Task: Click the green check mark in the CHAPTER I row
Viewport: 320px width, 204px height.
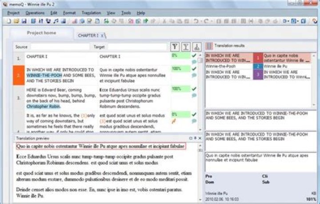Action: point(194,56)
